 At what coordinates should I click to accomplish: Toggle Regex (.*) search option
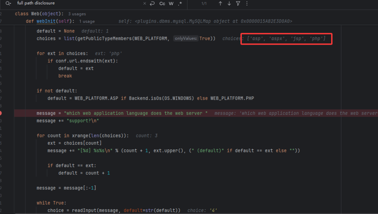180,3
